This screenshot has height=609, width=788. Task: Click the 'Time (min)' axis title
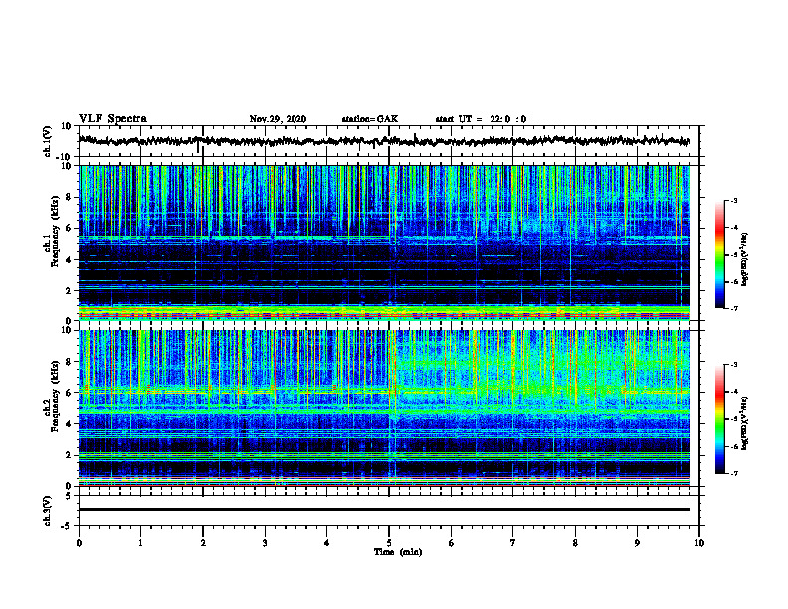click(398, 552)
